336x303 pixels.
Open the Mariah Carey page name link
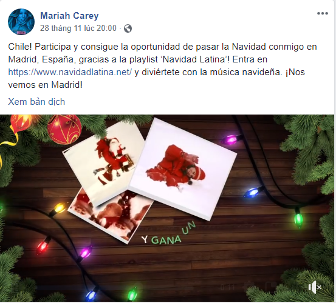[69, 16]
